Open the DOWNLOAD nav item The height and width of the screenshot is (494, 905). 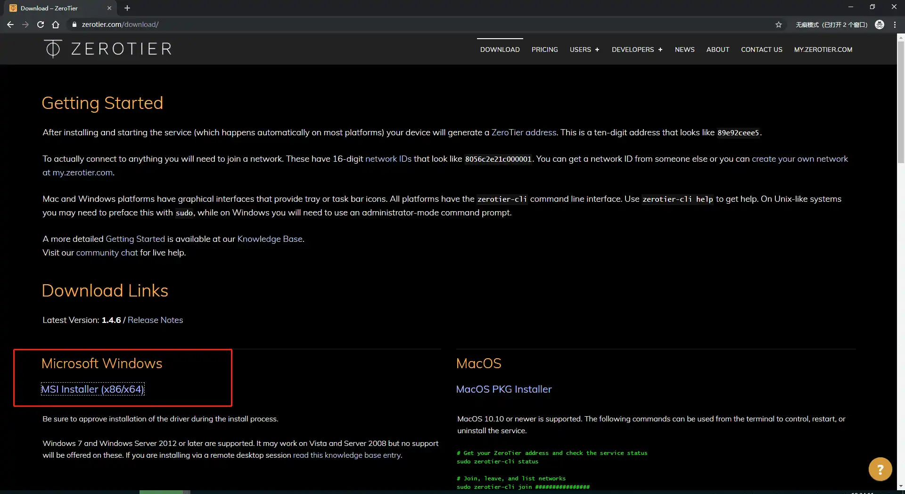pos(500,49)
